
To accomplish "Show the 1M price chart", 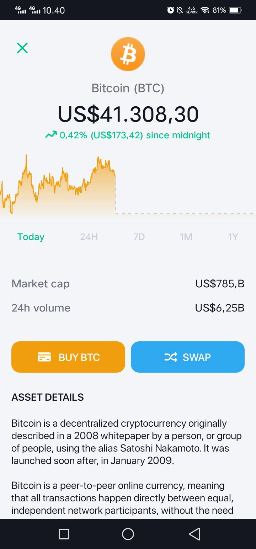I will tap(186, 237).
